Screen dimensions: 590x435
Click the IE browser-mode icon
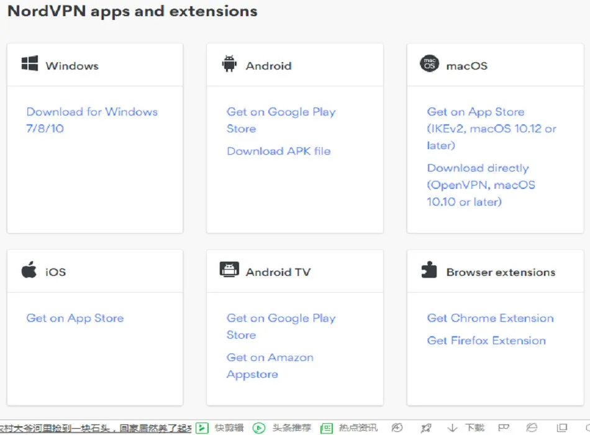point(532,428)
